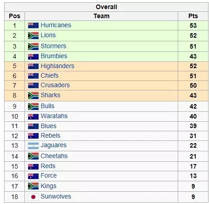This screenshot has width=209, height=204.
Task: Click the Argentine flag beside Jaguares
Action: (x=33, y=146)
